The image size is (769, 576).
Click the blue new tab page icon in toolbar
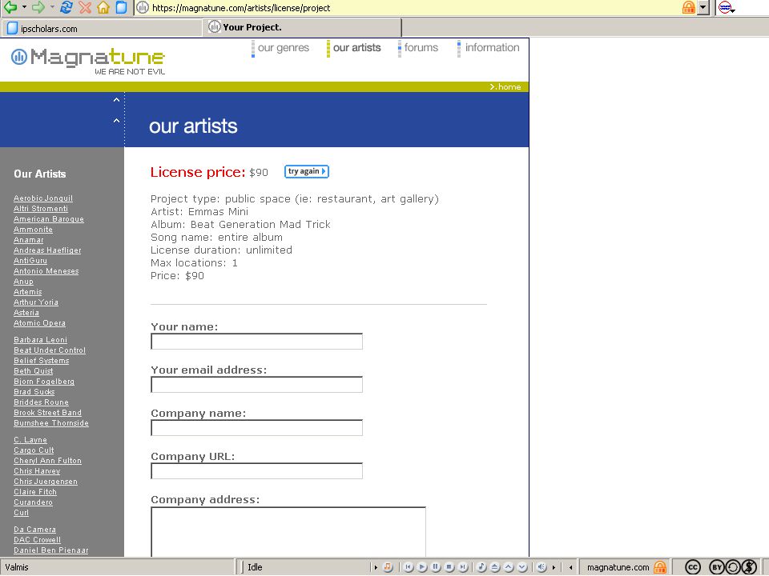point(121,7)
